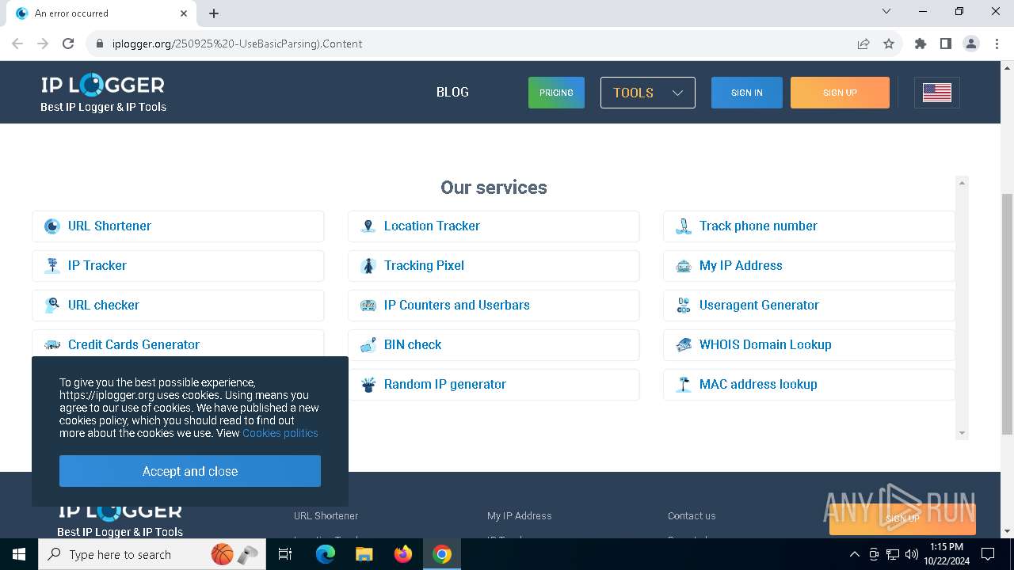Click the IP Tracker service icon
Screen dimensions: 1014x570
[52, 266]
